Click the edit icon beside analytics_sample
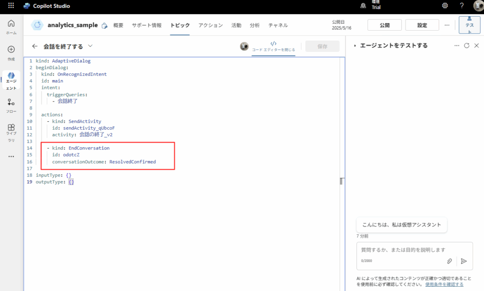The height and width of the screenshot is (291, 484). (104, 25)
